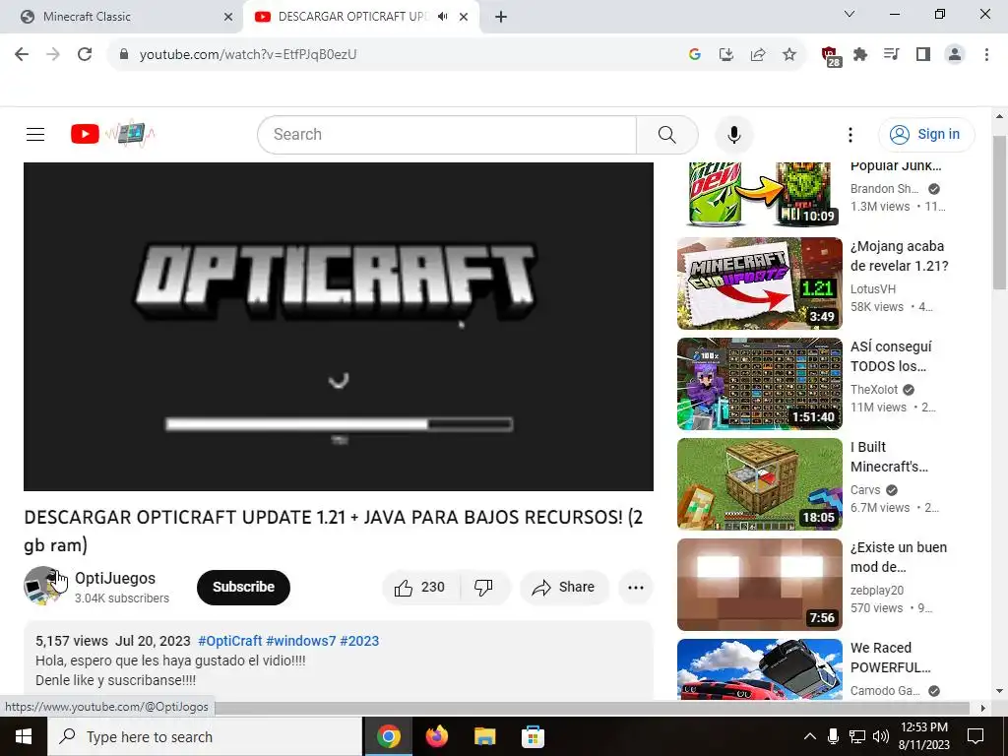
Task: Open Microsoft Store from taskbar
Action: point(533,736)
